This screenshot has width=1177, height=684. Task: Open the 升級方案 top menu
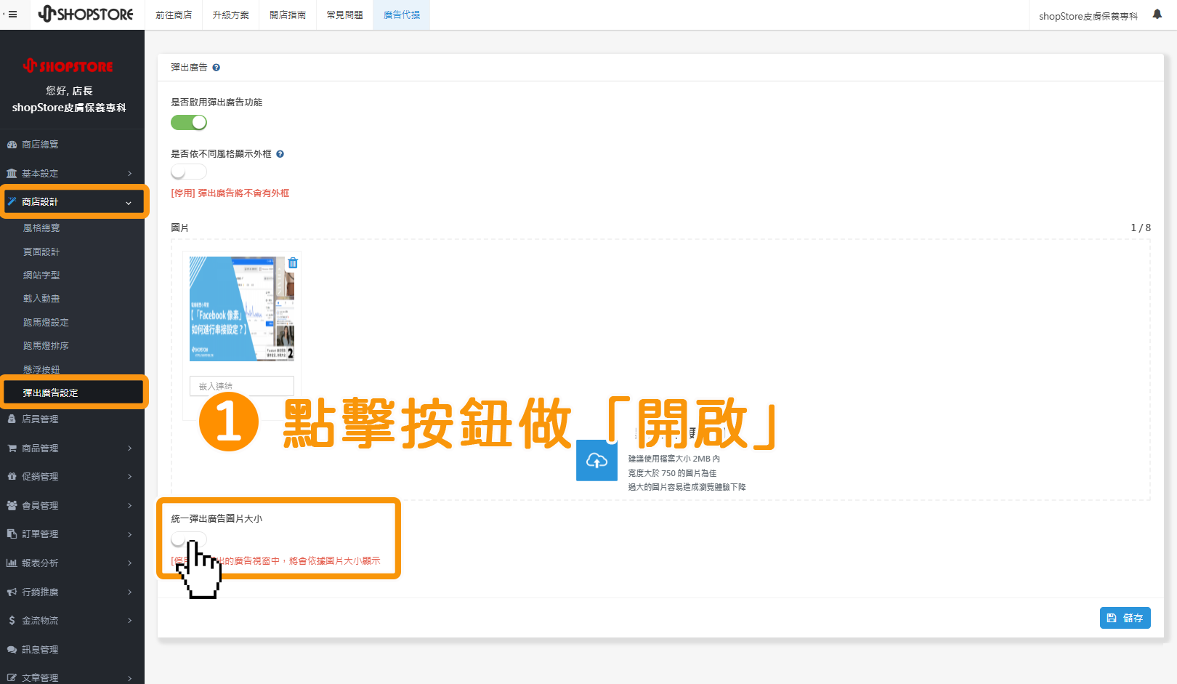230,15
